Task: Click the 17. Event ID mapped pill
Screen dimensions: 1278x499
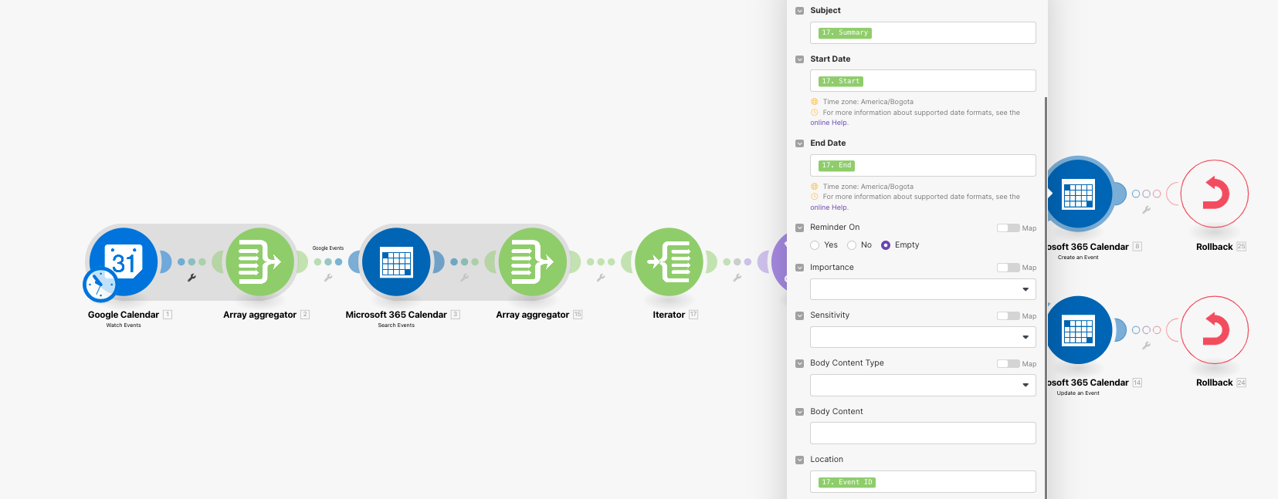Action: (x=847, y=482)
